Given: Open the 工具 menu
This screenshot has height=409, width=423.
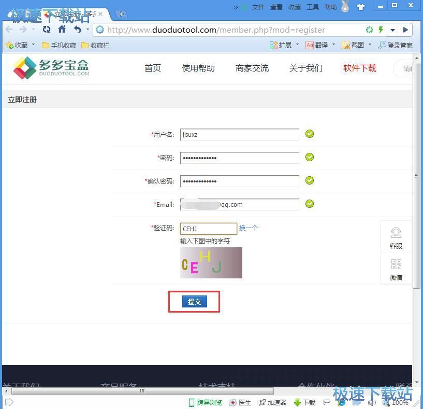Looking at the screenshot, I should tap(312, 7).
